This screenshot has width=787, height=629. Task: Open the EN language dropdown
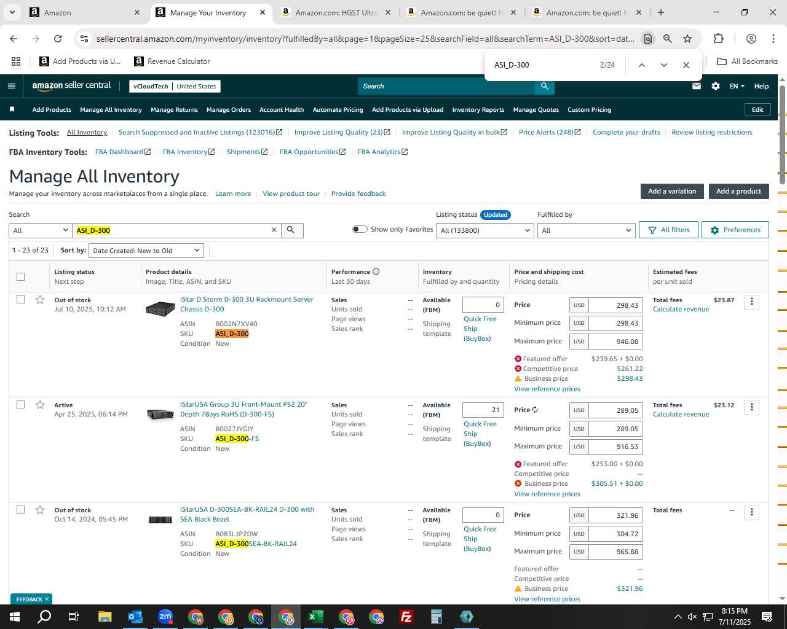(737, 86)
